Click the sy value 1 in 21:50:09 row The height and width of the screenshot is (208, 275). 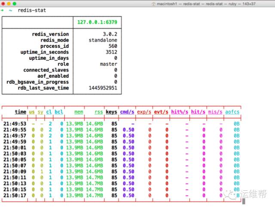(42, 171)
